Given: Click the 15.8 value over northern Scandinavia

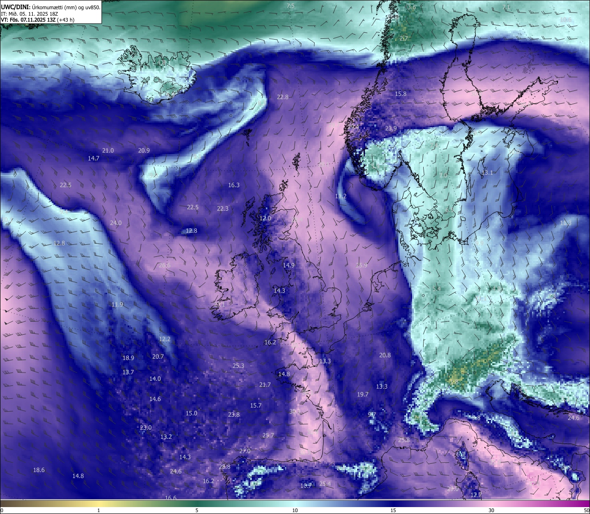Looking at the screenshot, I should click(401, 94).
